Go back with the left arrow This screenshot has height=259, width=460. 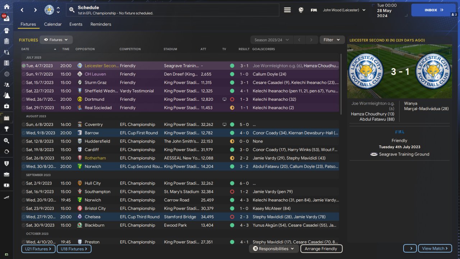point(22,10)
